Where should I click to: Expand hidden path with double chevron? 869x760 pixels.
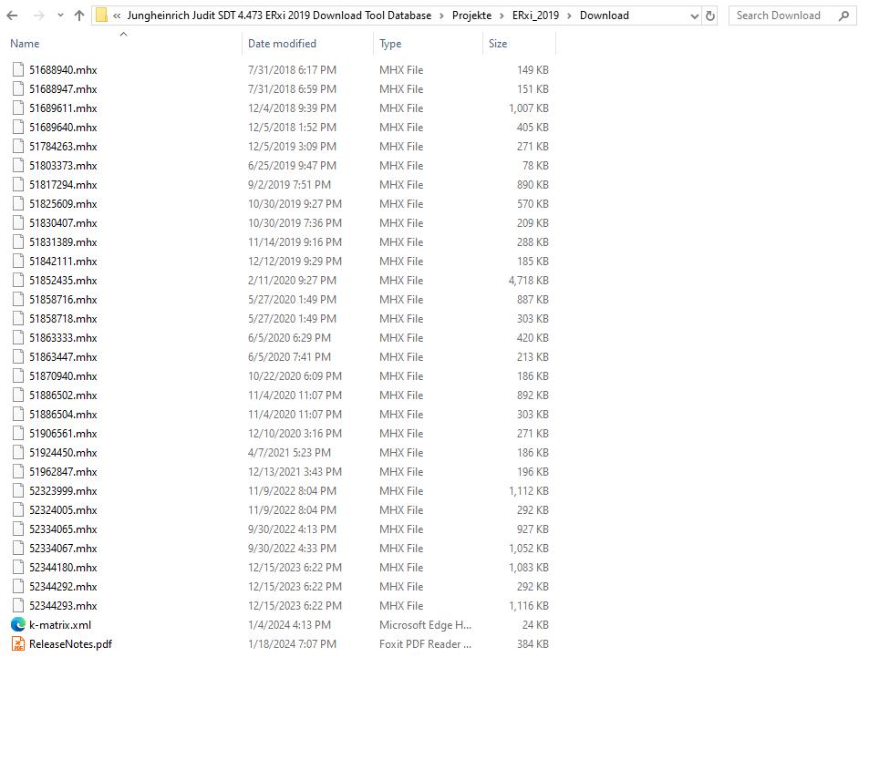[117, 16]
